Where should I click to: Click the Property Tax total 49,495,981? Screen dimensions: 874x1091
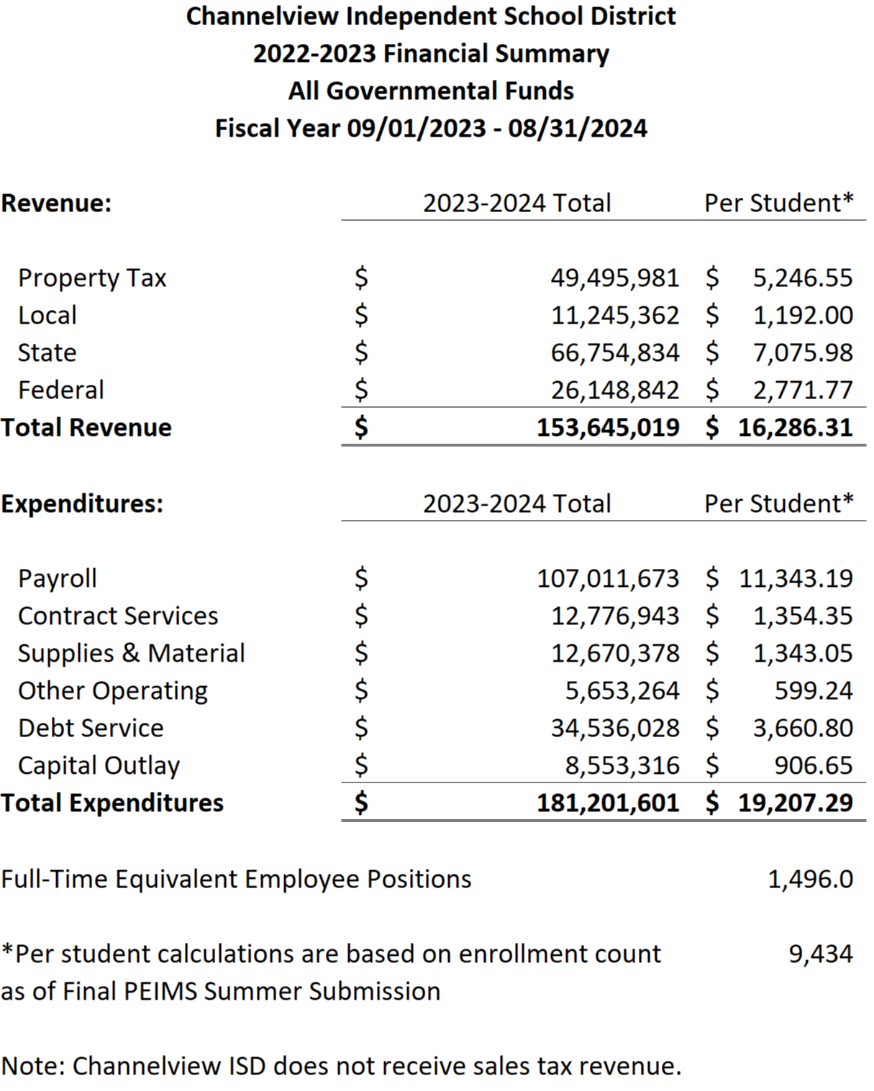614,278
